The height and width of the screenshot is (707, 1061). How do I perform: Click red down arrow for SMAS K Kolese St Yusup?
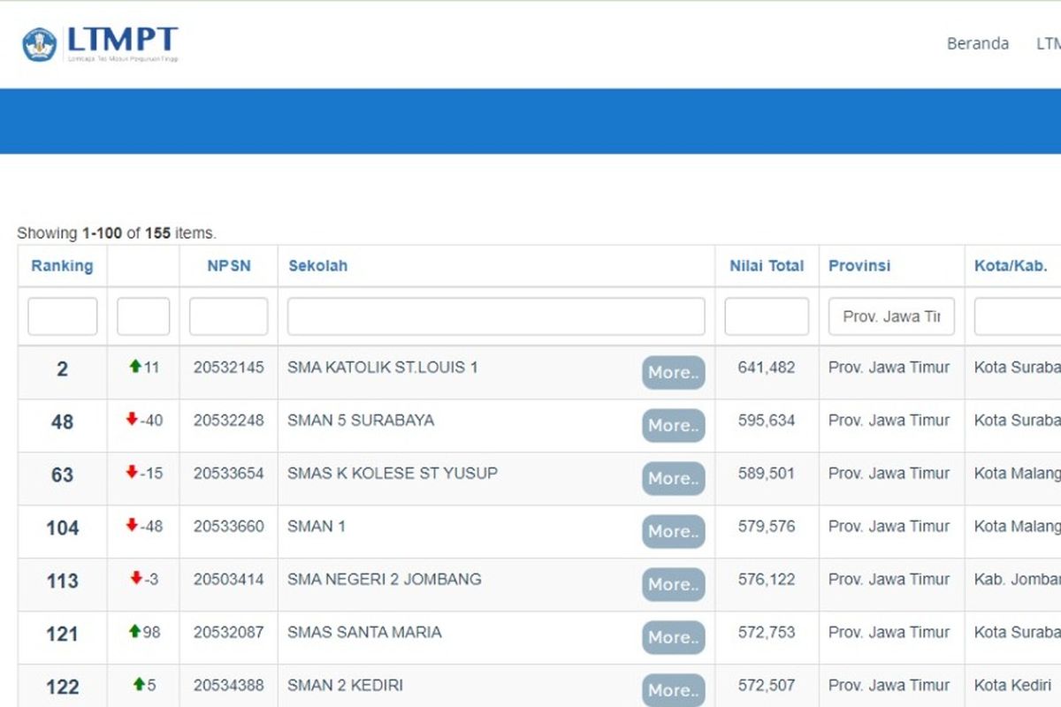[132, 472]
